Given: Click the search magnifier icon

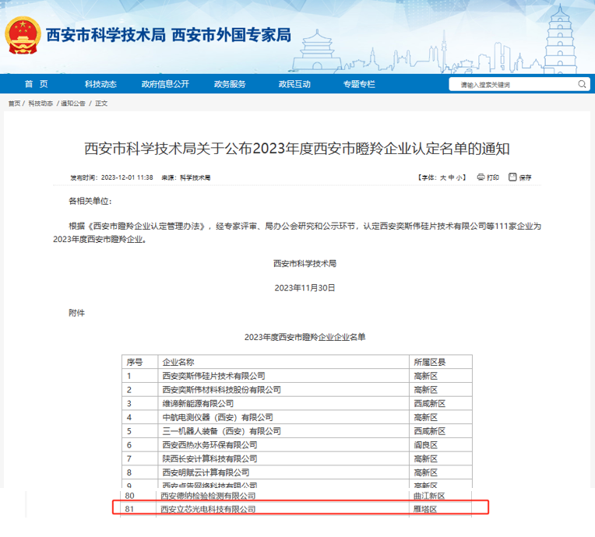Looking at the screenshot, I should [x=583, y=84].
